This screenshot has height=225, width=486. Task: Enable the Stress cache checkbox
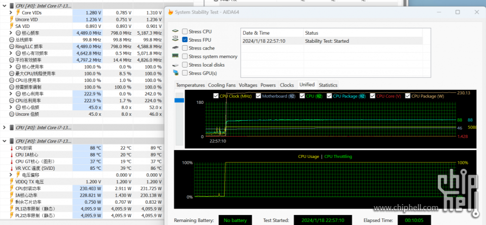tap(185, 48)
